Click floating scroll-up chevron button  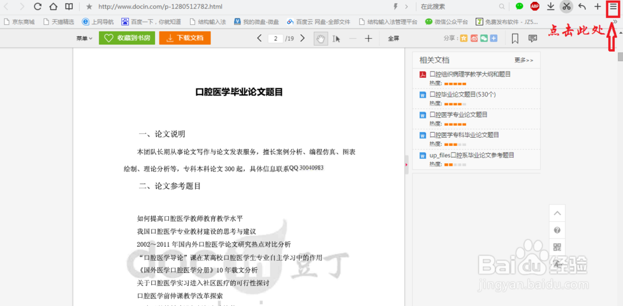558,213
